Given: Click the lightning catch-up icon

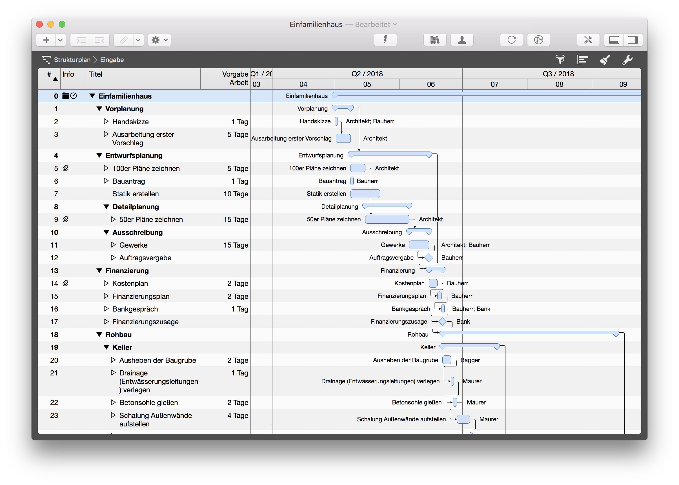Looking at the screenshot, I should click(385, 40).
